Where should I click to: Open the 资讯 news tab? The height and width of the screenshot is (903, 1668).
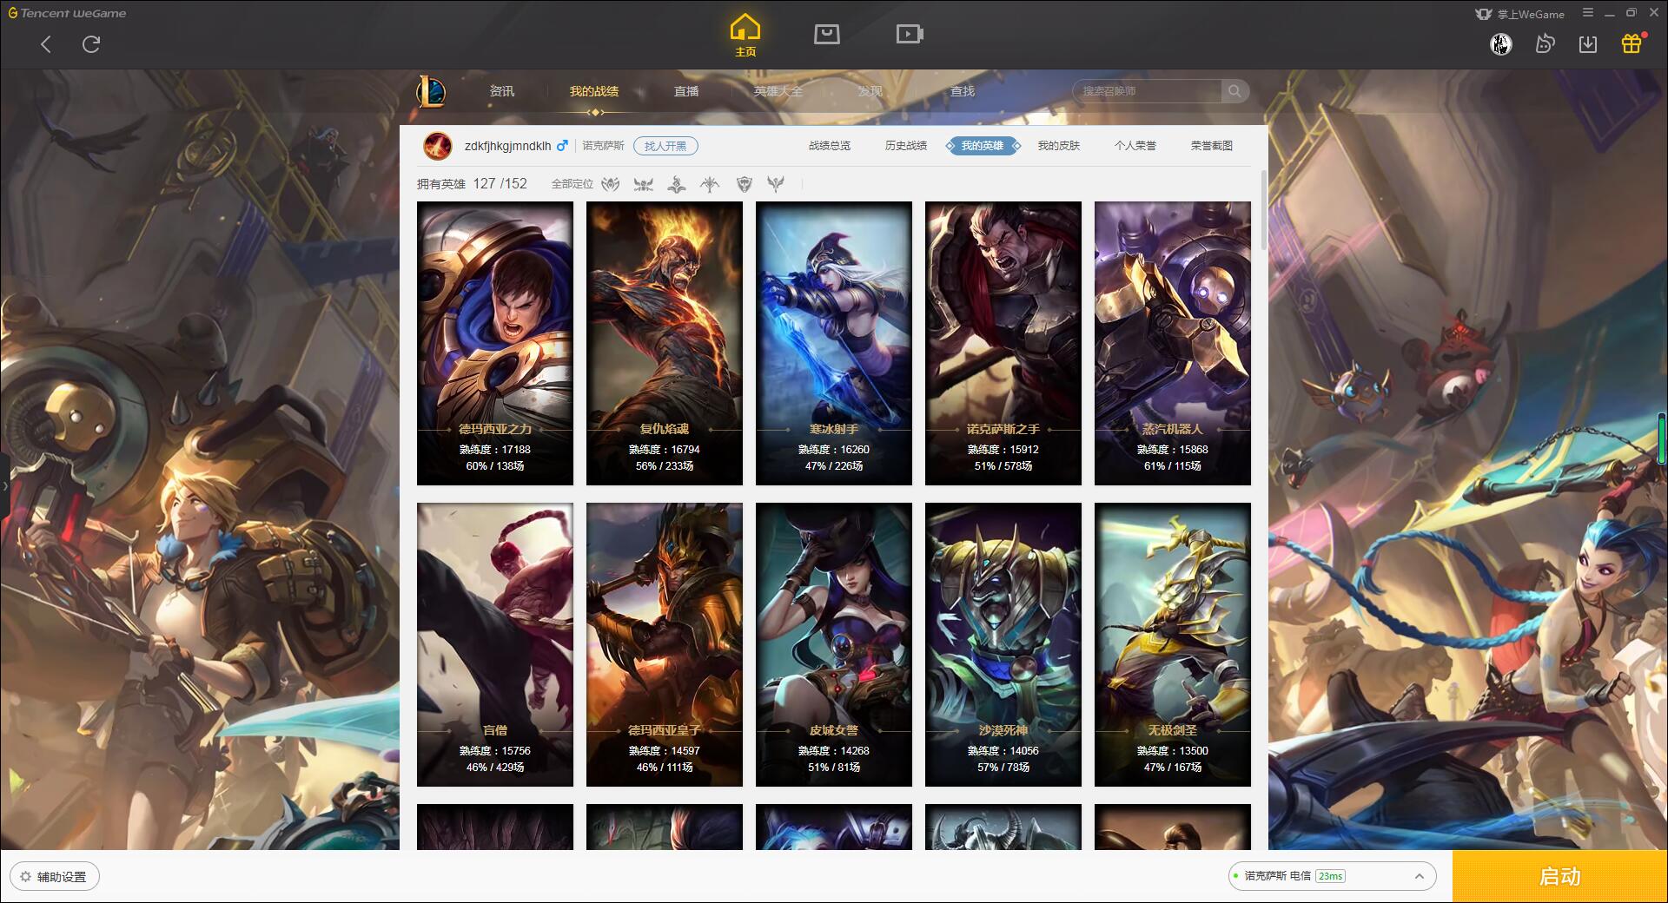(502, 91)
